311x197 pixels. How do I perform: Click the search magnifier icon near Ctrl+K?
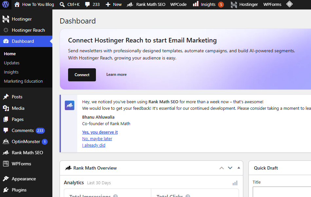(x=62, y=4)
